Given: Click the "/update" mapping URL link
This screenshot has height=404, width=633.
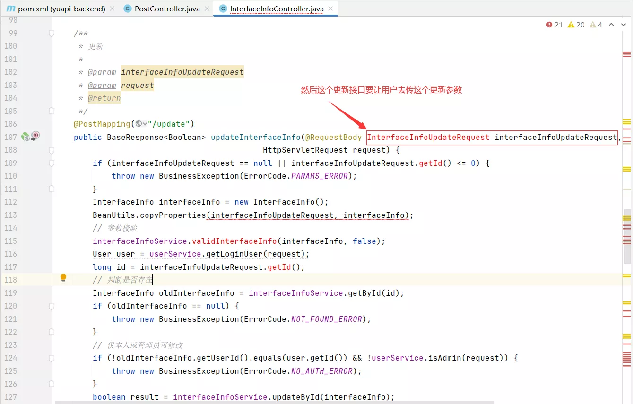Looking at the screenshot, I should pyautogui.click(x=168, y=124).
